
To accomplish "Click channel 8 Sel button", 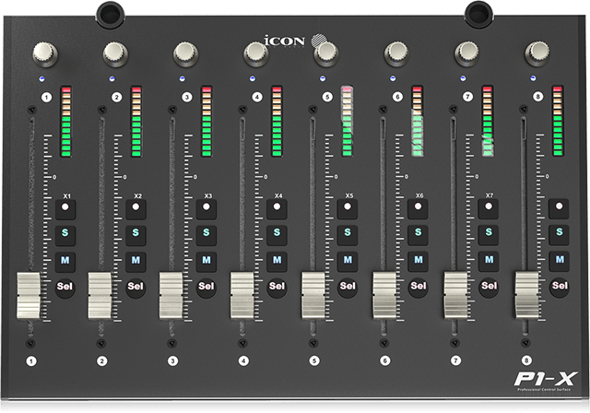I will coord(560,288).
